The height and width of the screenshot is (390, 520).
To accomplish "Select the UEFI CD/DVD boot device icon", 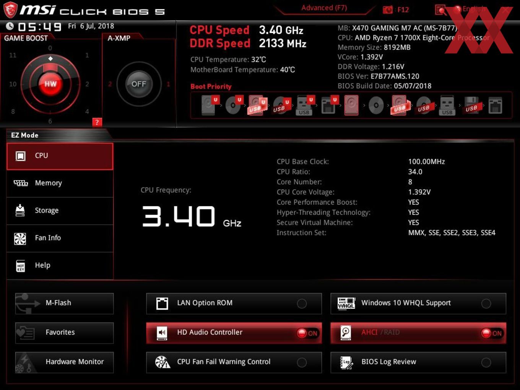I will pos(234,106).
